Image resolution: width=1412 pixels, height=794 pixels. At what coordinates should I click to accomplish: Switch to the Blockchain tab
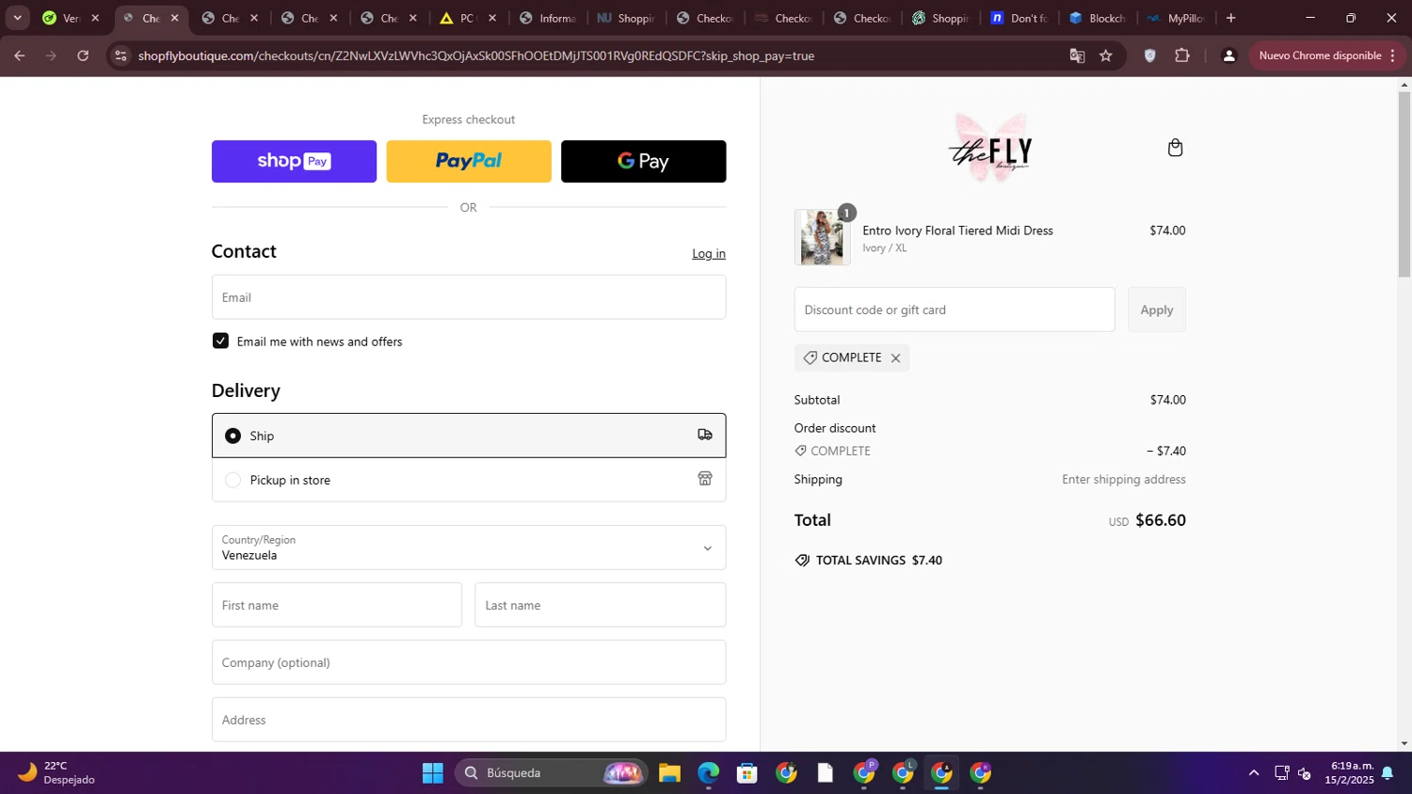[x=1097, y=18]
